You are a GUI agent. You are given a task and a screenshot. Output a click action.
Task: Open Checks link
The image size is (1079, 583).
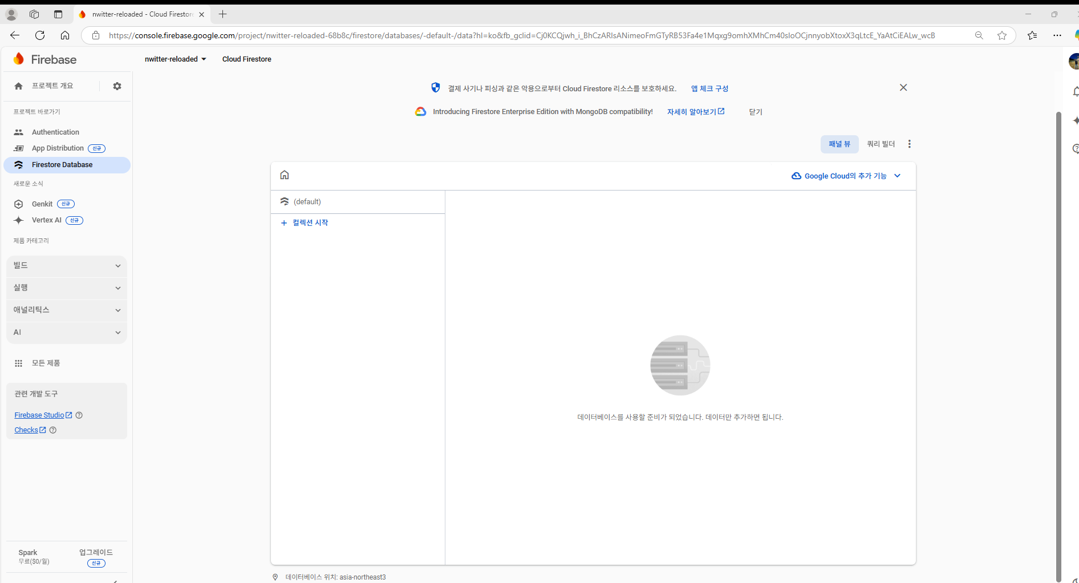point(30,430)
